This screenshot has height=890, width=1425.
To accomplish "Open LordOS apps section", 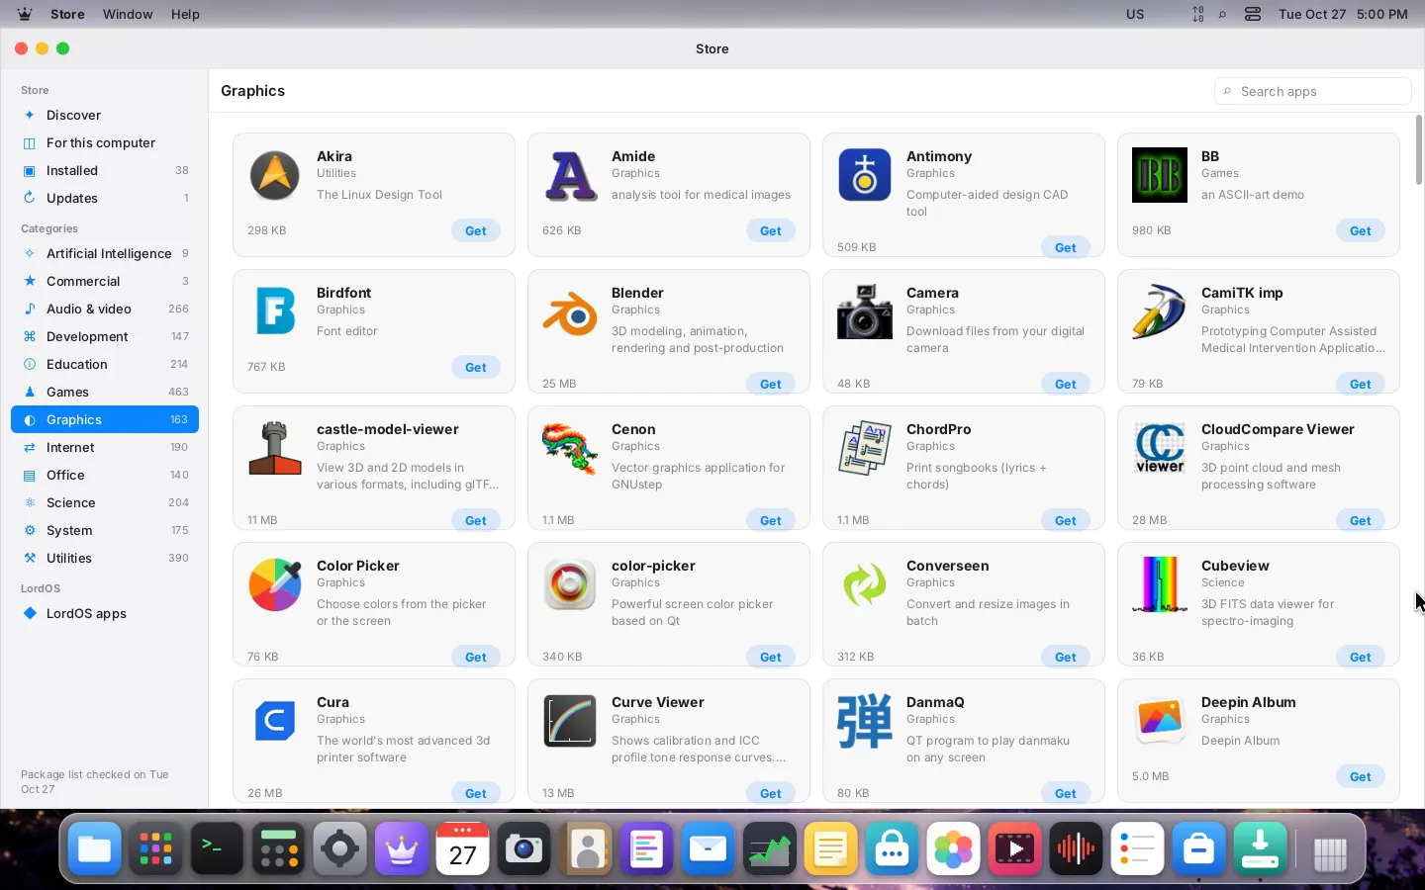I will 105,613.
